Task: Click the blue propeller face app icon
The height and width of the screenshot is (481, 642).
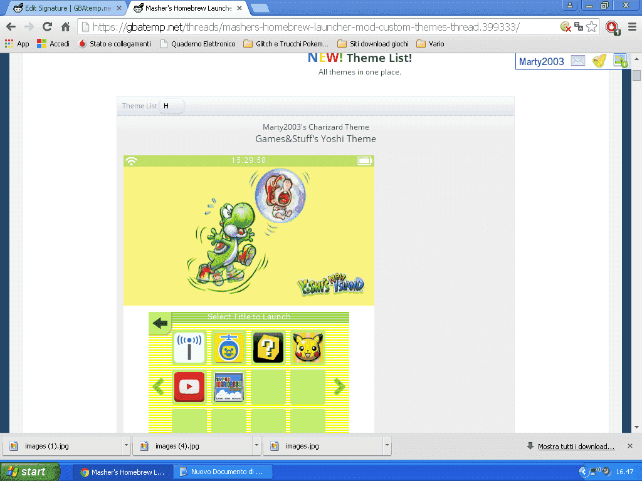Action: 228,348
